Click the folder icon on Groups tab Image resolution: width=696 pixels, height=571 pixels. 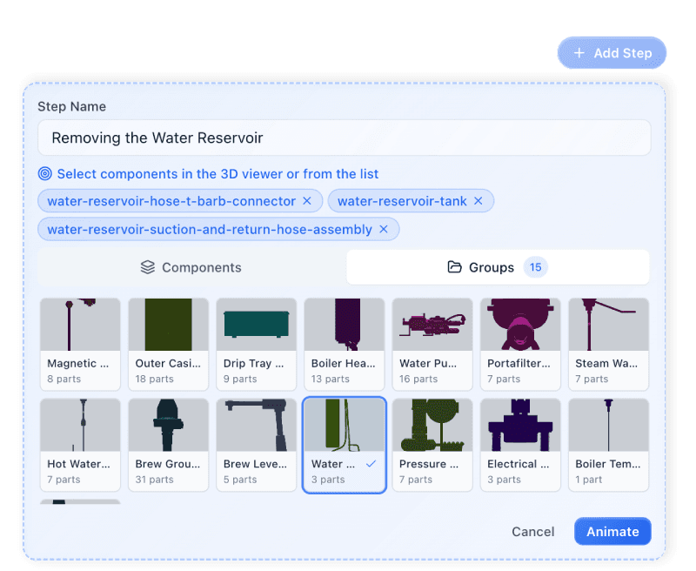pyautogui.click(x=454, y=267)
